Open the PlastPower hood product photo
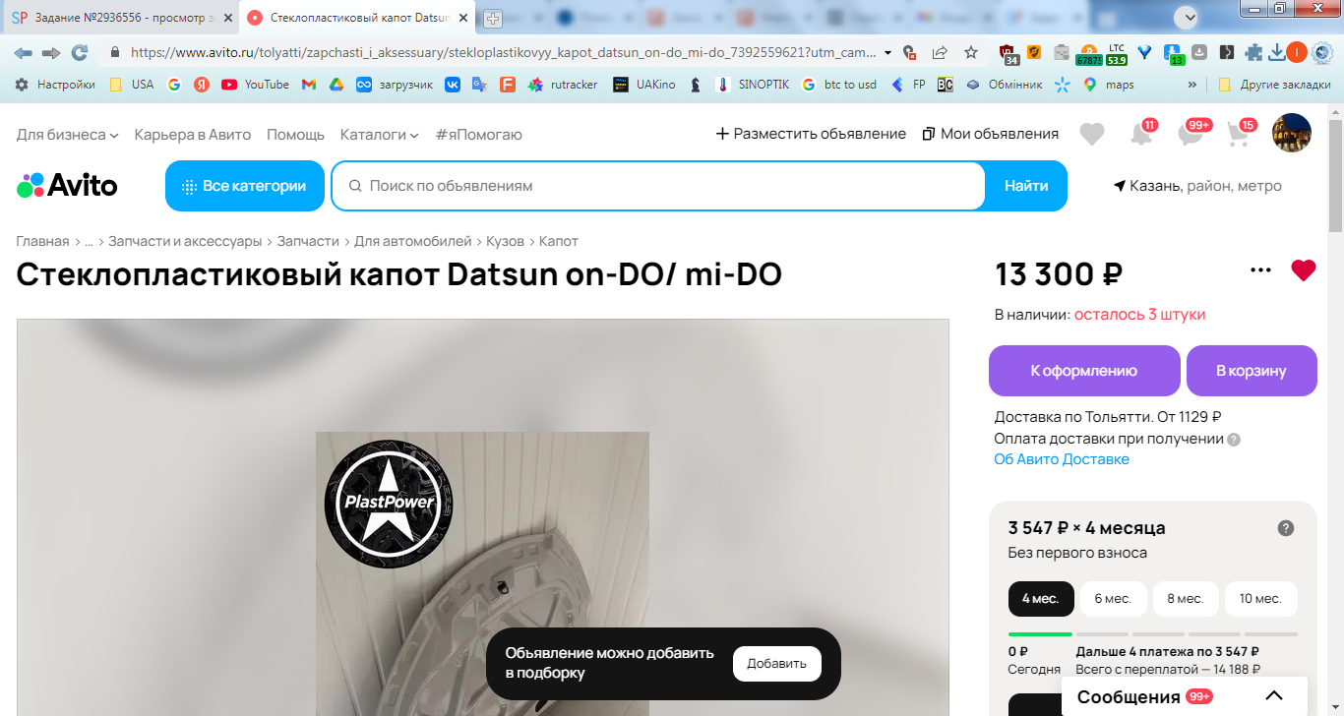1344x716 pixels. (x=482, y=573)
